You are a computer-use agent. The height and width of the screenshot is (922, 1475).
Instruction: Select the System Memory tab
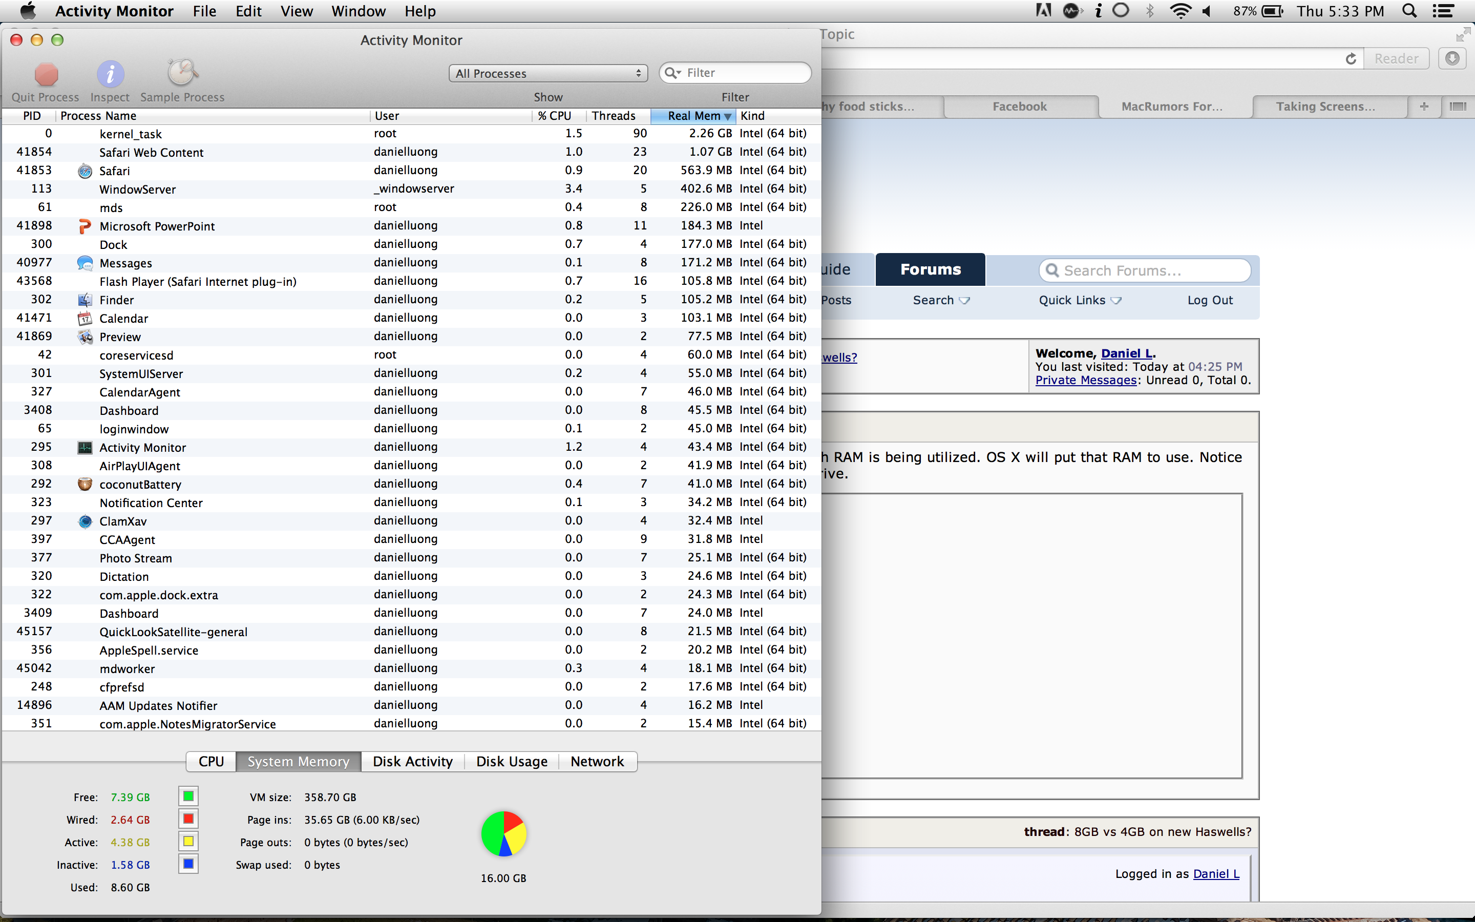point(299,762)
